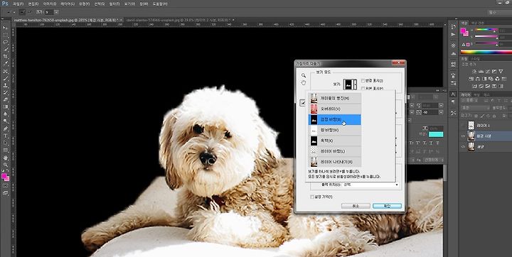Image resolution: width=512 pixels, height=257 pixels.
Task: Open the tool preset picker
Action: pyautogui.click(x=11, y=12)
